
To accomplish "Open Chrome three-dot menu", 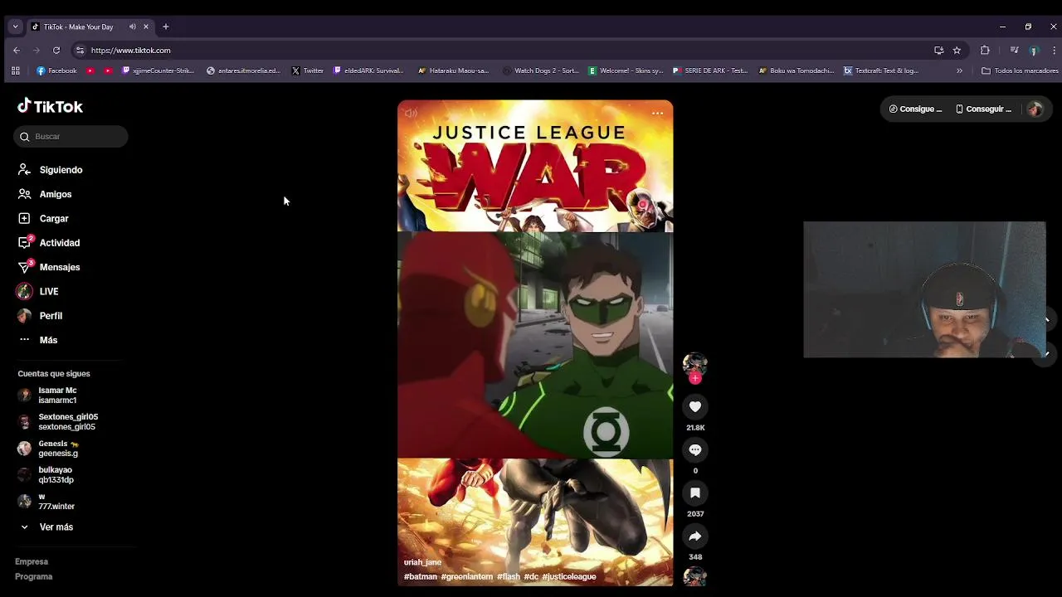I will pyautogui.click(x=1054, y=51).
